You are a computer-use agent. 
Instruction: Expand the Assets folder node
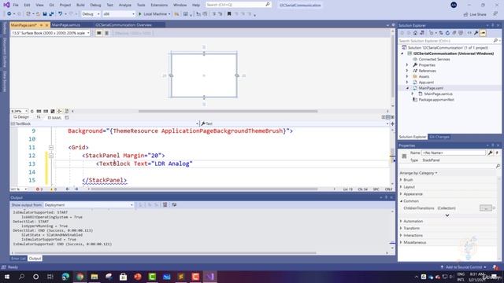[x=407, y=77]
